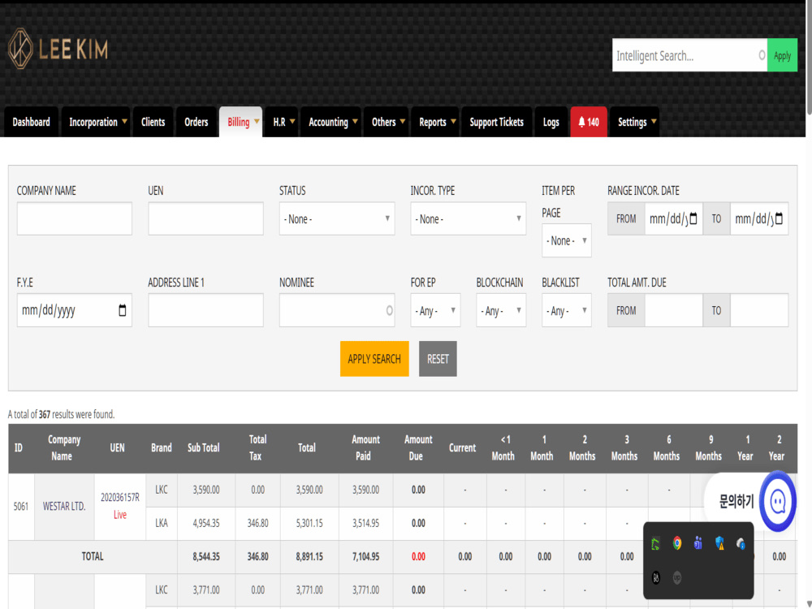The height and width of the screenshot is (609, 812).
Task: Click UEN 202036157R
Action: pos(120,498)
